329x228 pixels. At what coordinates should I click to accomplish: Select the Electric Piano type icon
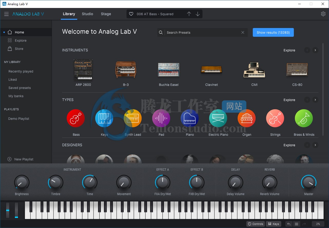pyautogui.click(x=218, y=118)
